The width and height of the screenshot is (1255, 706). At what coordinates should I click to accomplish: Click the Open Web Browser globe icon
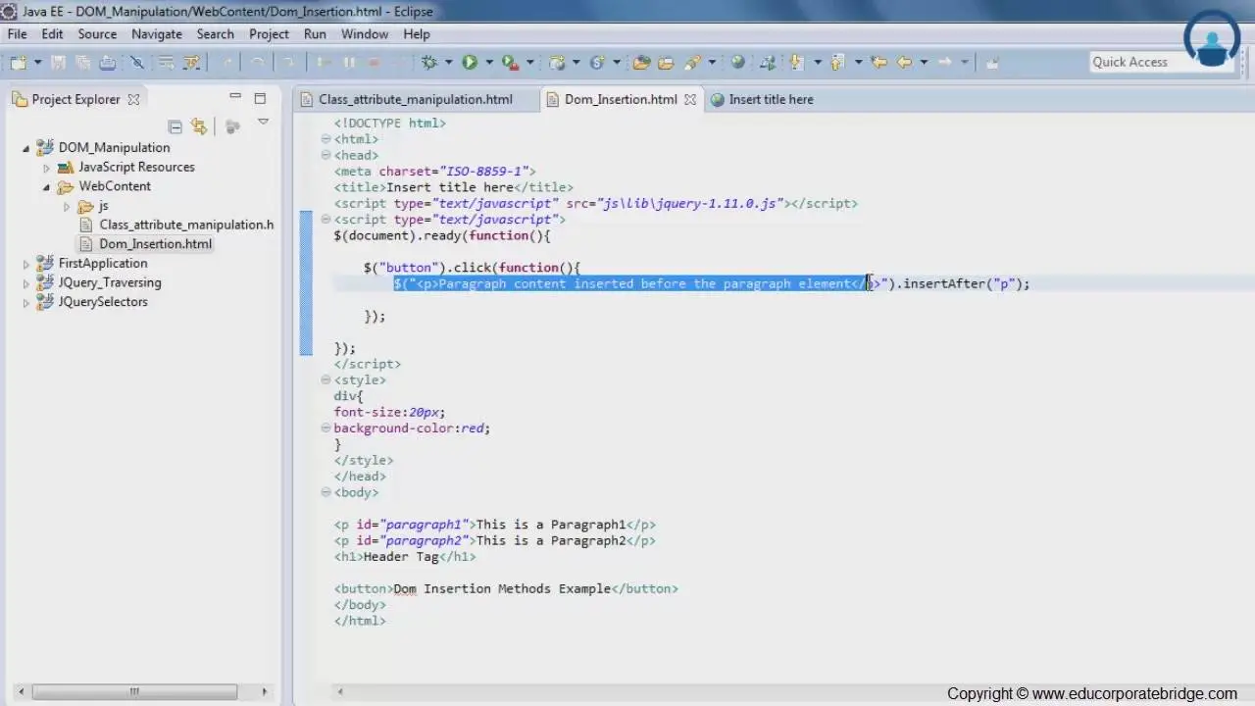(x=738, y=62)
